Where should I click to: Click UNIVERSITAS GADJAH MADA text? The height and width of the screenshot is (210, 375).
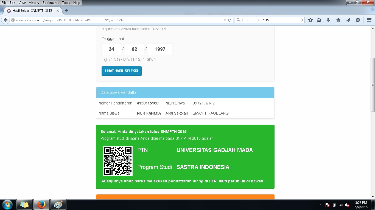click(x=215, y=150)
